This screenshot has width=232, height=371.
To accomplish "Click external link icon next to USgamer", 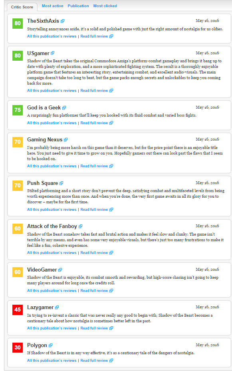I will pyautogui.click(x=52, y=53).
